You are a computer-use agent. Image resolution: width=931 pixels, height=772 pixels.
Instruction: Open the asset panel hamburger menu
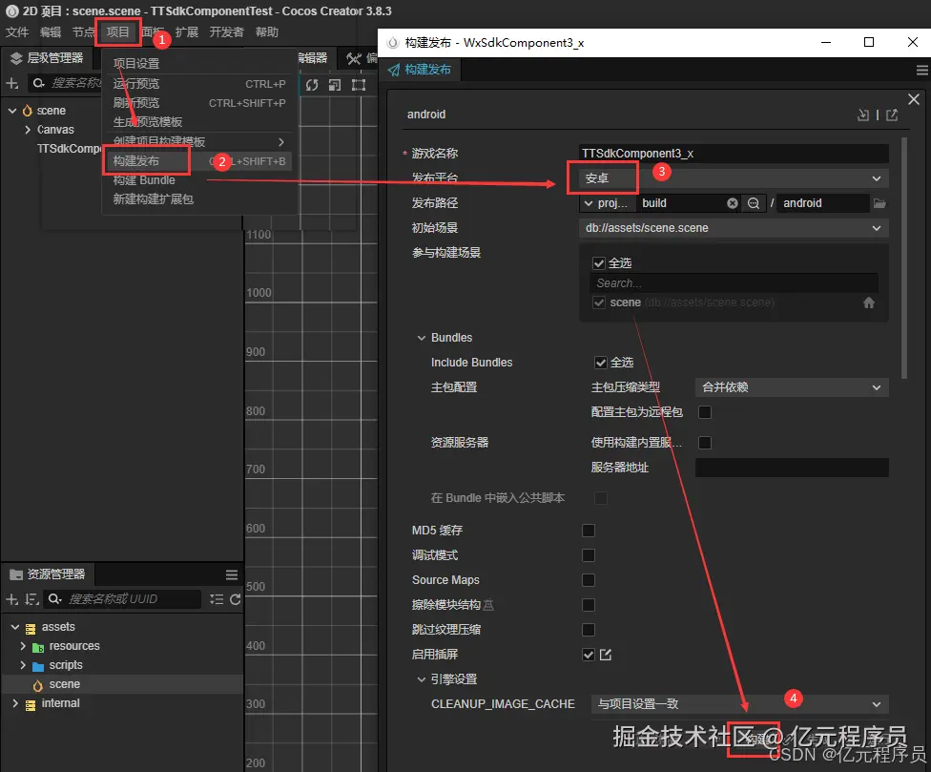[x=232, y=574]
